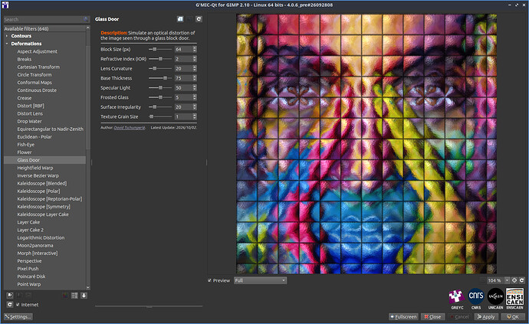
Task: Click the download arrow icon below filter list
Action: [84, 296]
